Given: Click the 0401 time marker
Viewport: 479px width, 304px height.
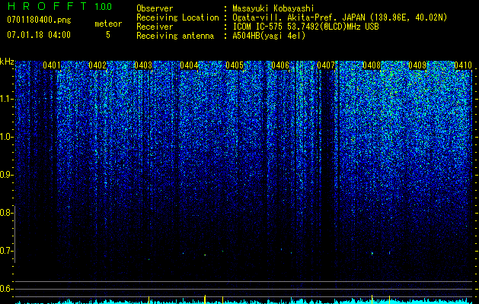Looking at the screenshot, I should tap(52, 65).
